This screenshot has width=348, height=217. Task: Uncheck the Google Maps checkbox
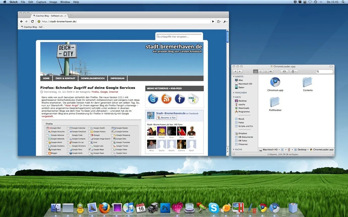(89, 150)
